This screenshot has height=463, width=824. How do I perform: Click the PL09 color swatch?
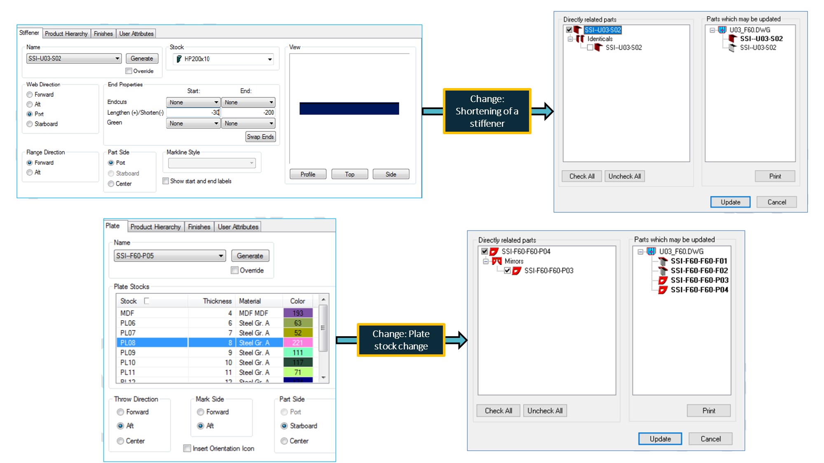pos(299,353)
